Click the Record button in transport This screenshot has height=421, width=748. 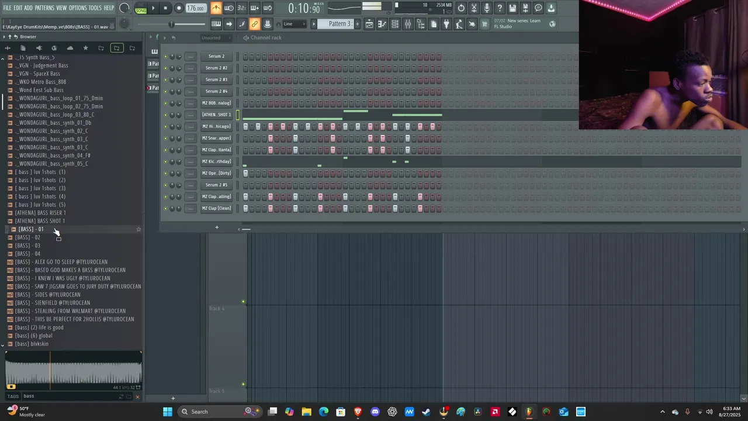(179, 8)
